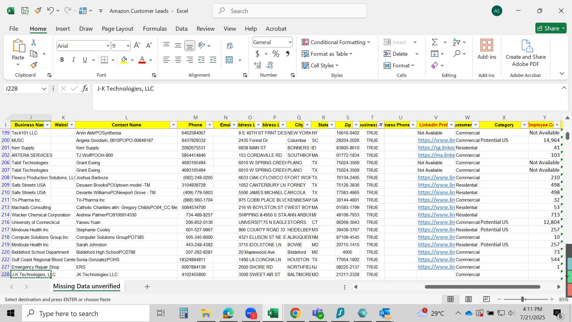Click the Insert Function fx icon
Viewport: 572px width, 322px height.
85,89
